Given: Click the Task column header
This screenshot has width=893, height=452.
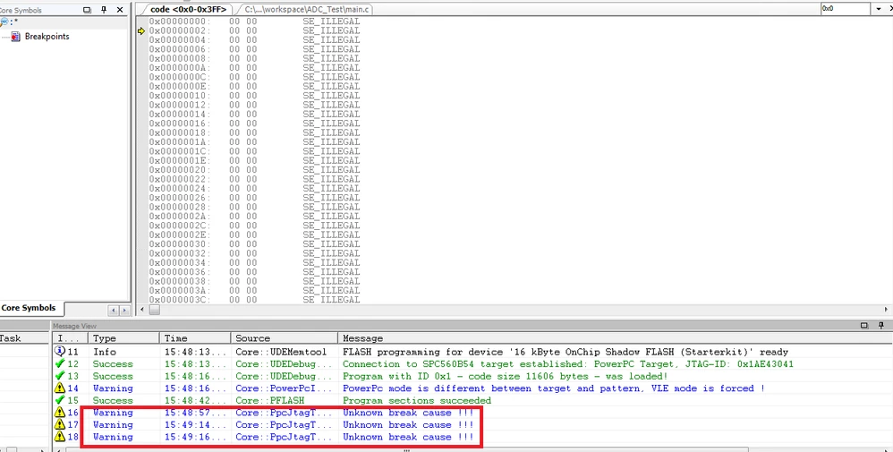Looking at the screenshot, I should (24, 338).
